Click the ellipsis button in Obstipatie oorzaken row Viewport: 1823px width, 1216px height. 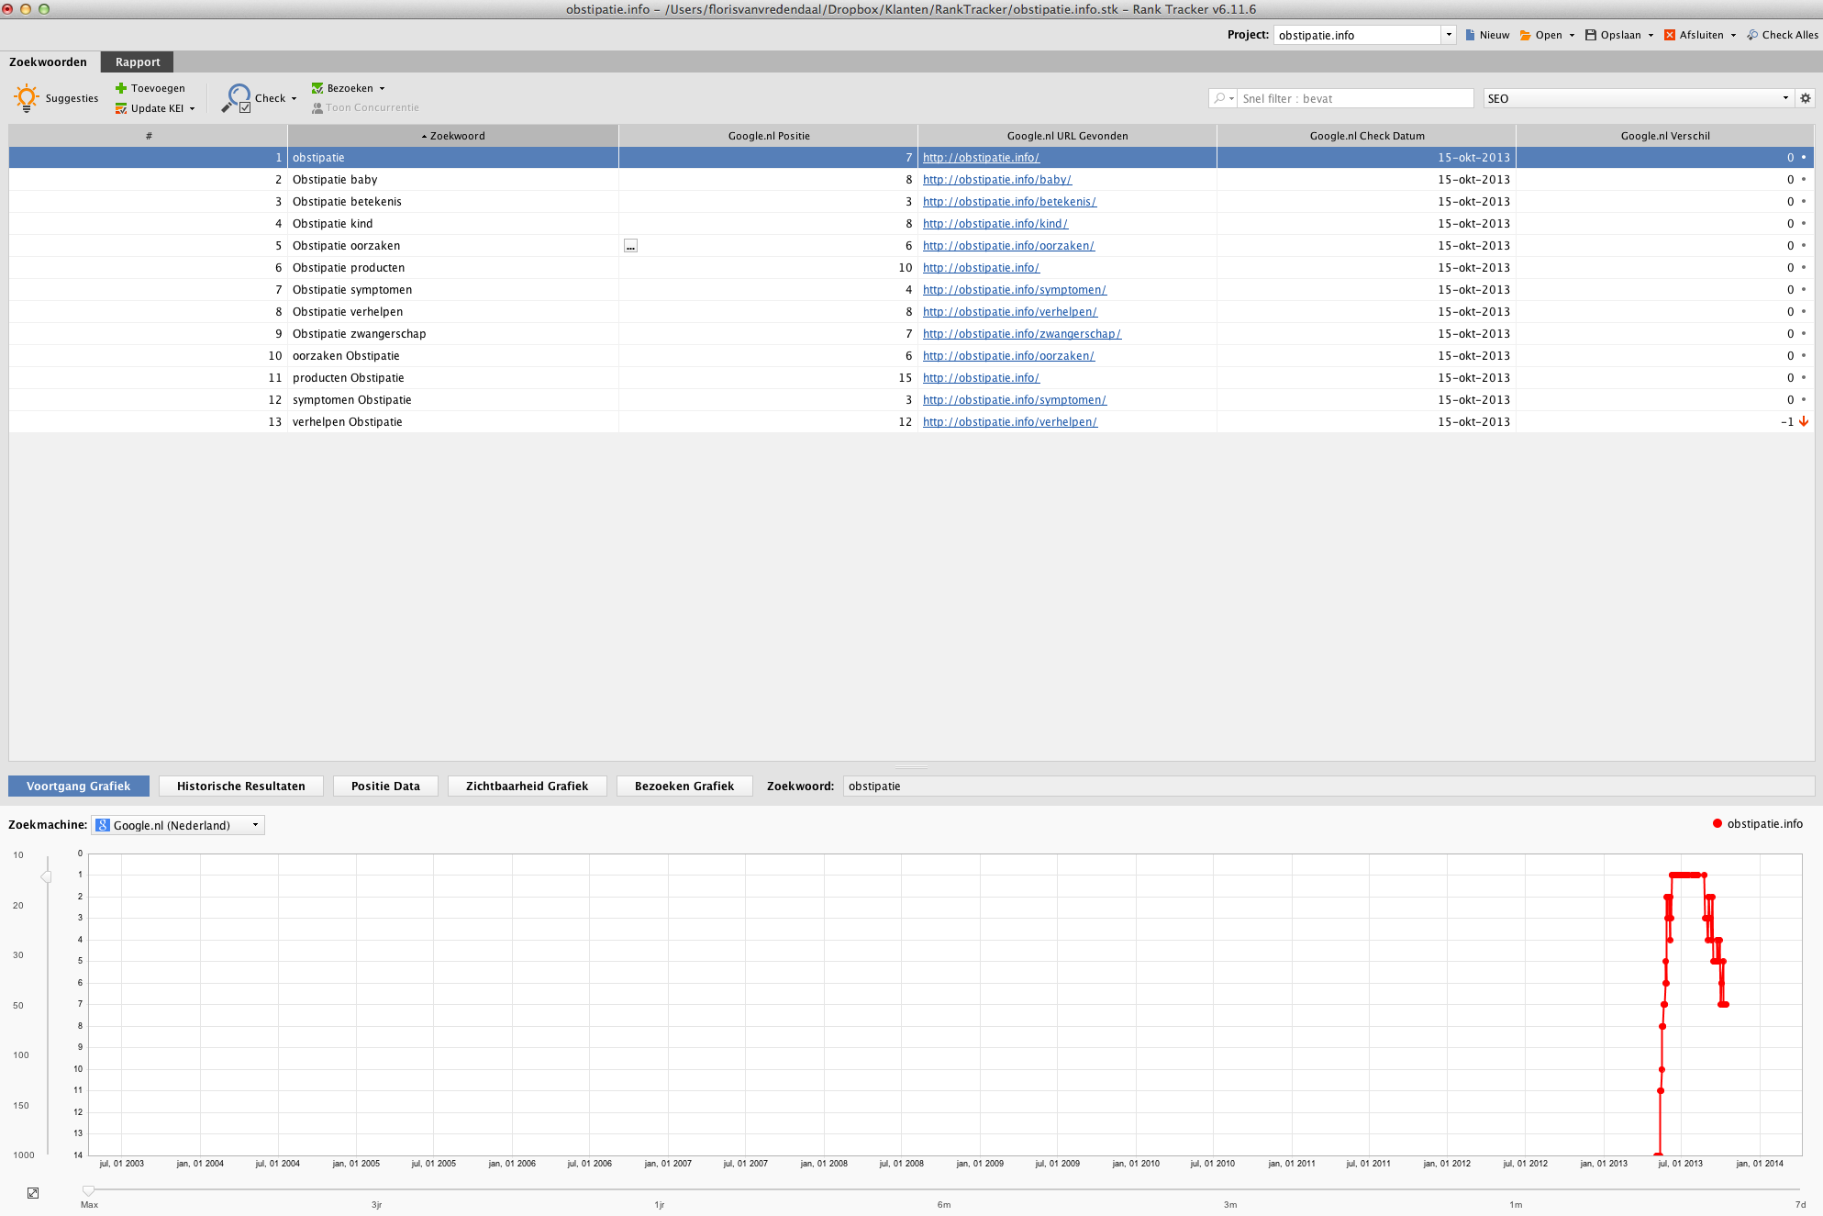(630, 246)
